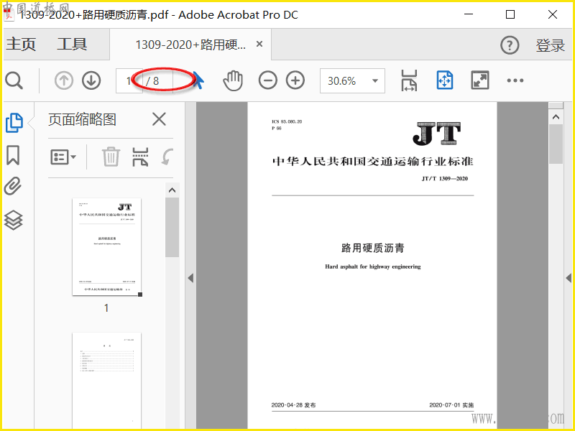Image resolution: width=575 pixels, height=431 pixels.
Task: Close the 1309-2020 document tab
Action: click(x=259, y=44)
